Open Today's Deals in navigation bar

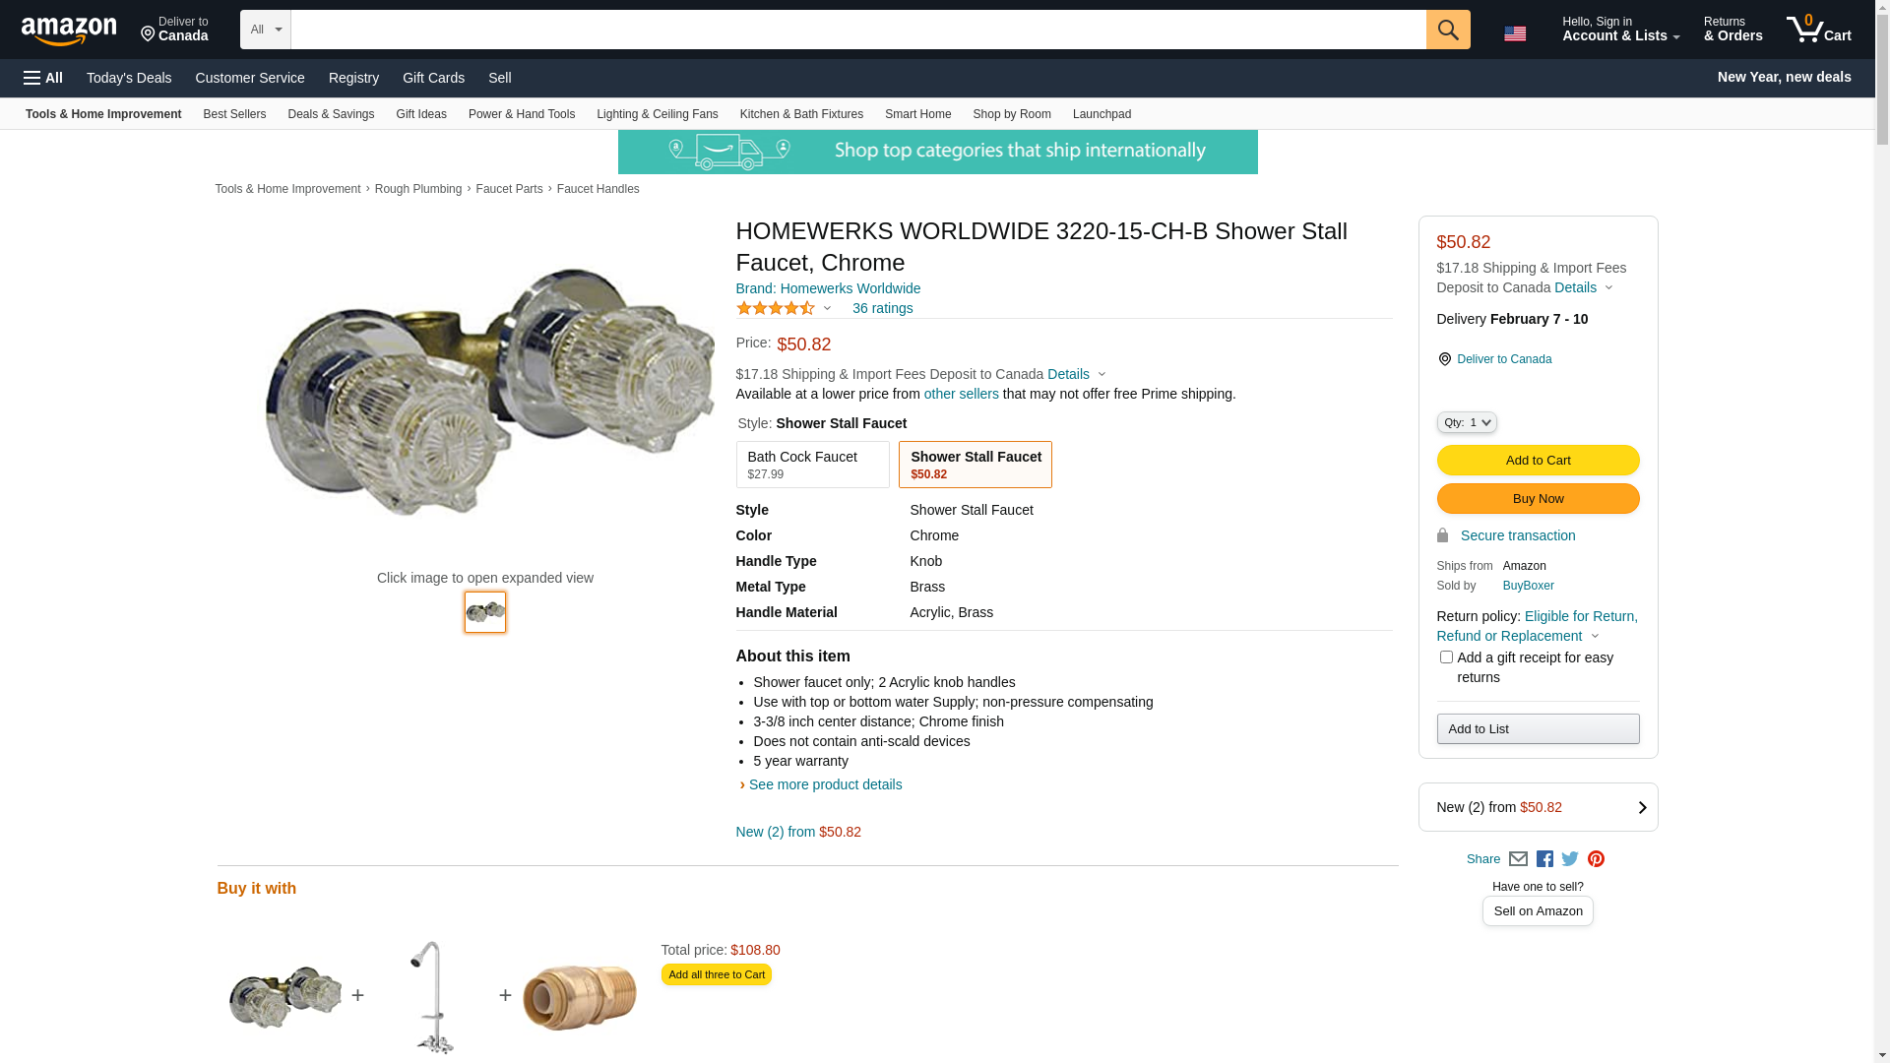point(129,78)
